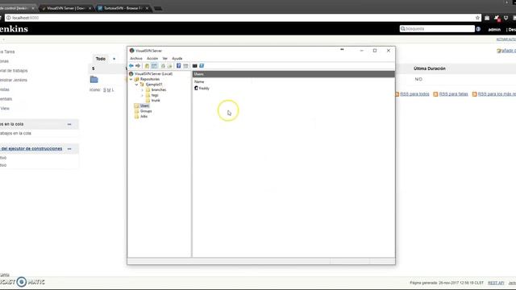
Task: Open the Ver menu in VisualSVN Server
Action: (x=164, y=58)
